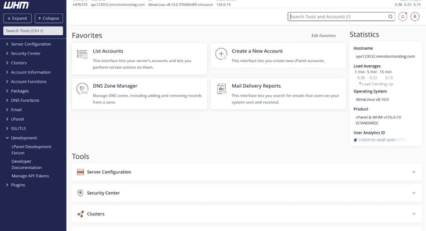
Task: Click the Mail Delivery Reports icon
Action: coord(222,89)
